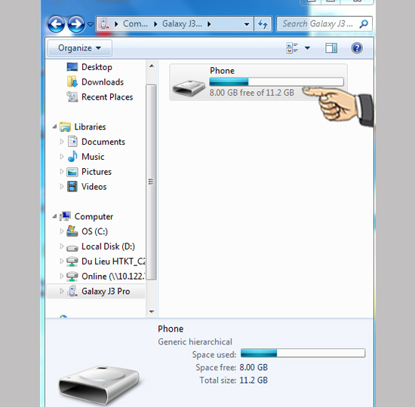This screenshot has height=407, width=415.
Task: Click Videos filmstrip icon in sidebar
Action: click(72, 186)
